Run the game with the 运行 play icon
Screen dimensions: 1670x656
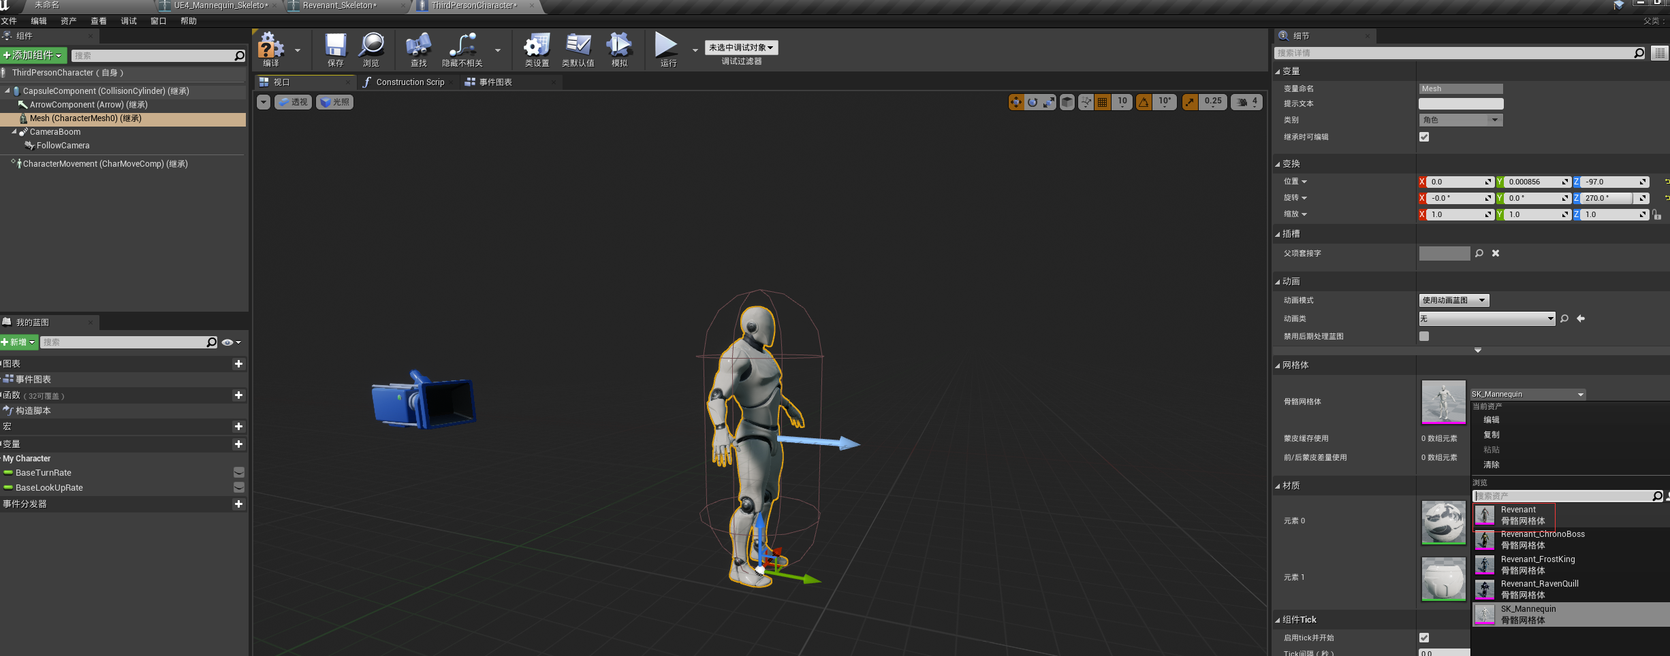click(x=666, y=45)
